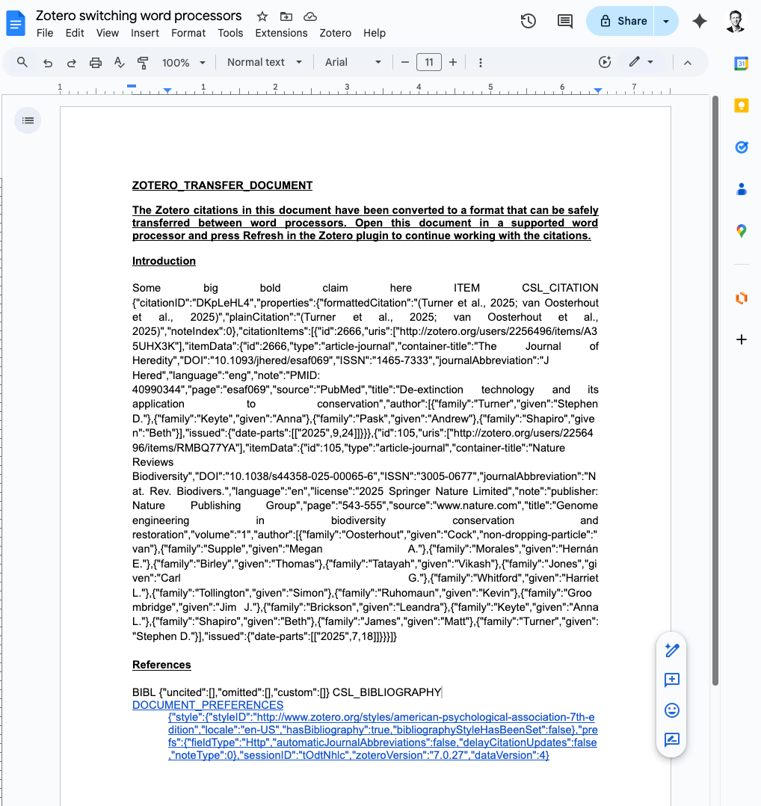Undo the last action

click(47, 63)
